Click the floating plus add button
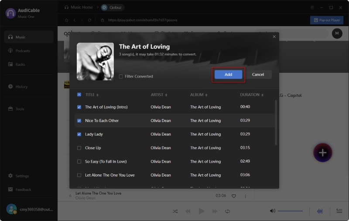This screenshot has height=221, width=349. [322, 153]
